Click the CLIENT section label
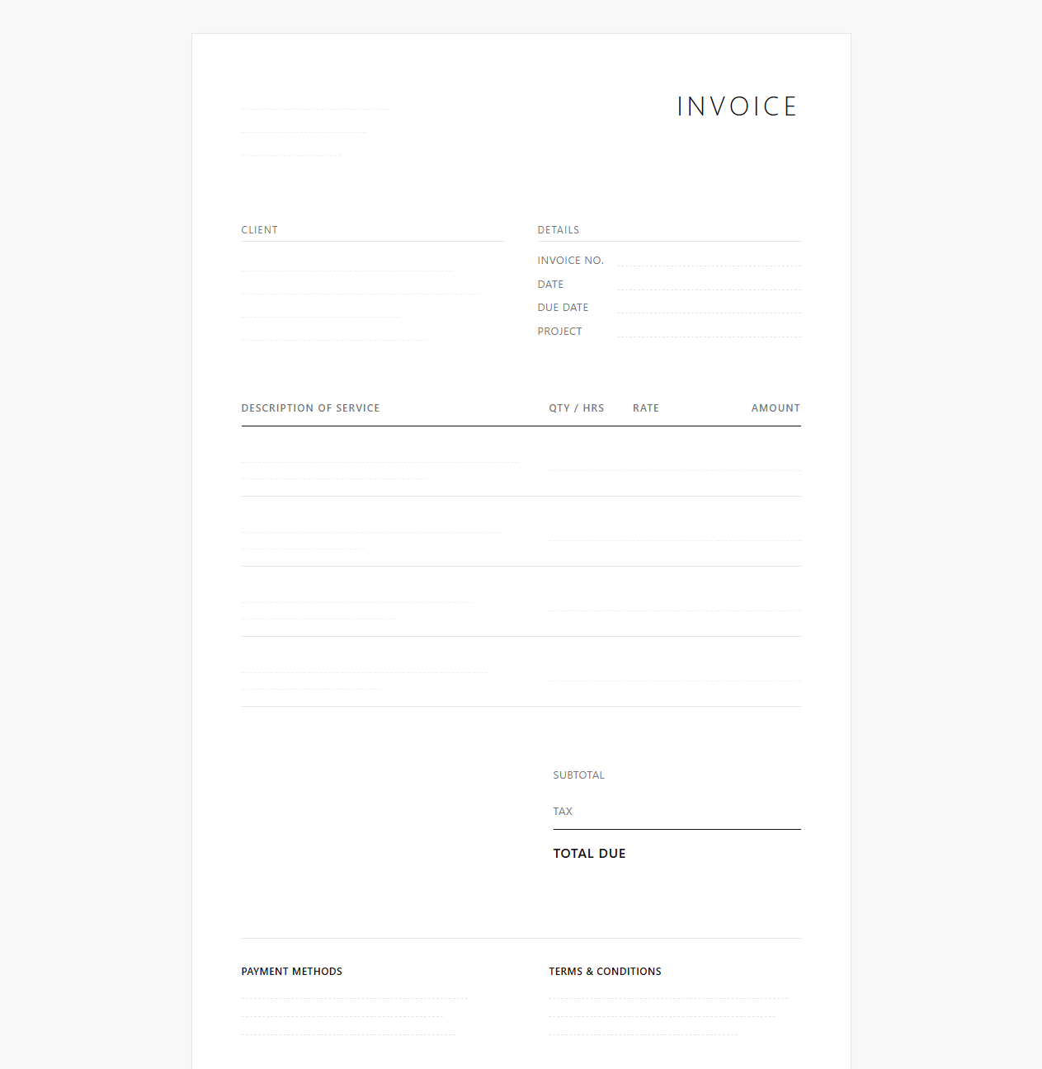 tap(259, 230)
